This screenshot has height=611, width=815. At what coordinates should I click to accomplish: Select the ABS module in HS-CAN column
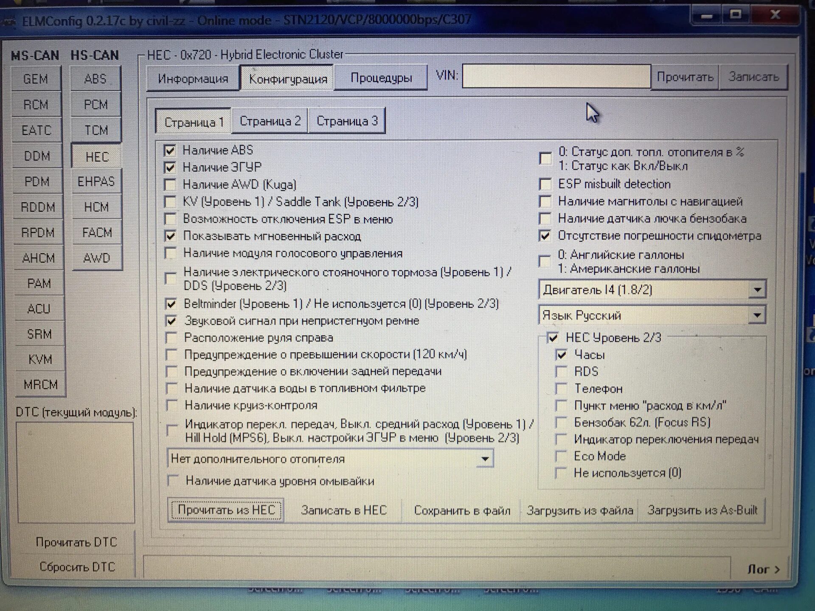pos(96,79)
